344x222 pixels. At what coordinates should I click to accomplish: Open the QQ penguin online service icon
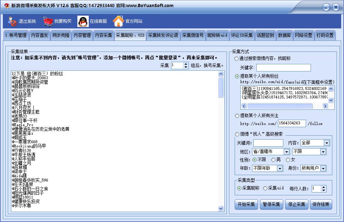(x=83, y=21)
